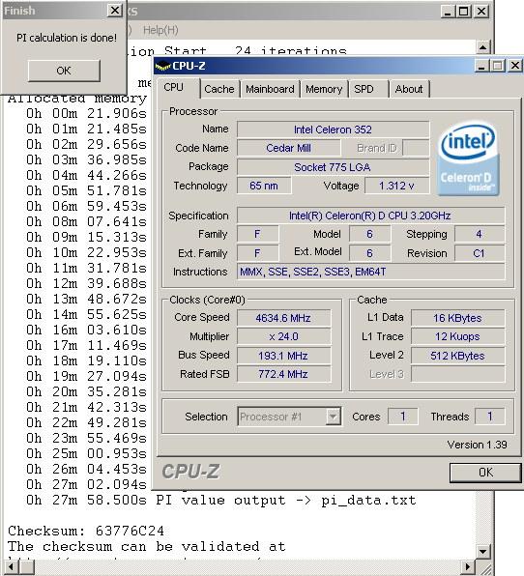Click Level 2 cache value 512 KBytes
The height and width of the screenshot is (576, 524).
click(x=457, y=356)
